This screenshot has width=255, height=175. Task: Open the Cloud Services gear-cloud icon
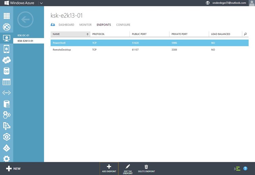[x=6, y=60]
